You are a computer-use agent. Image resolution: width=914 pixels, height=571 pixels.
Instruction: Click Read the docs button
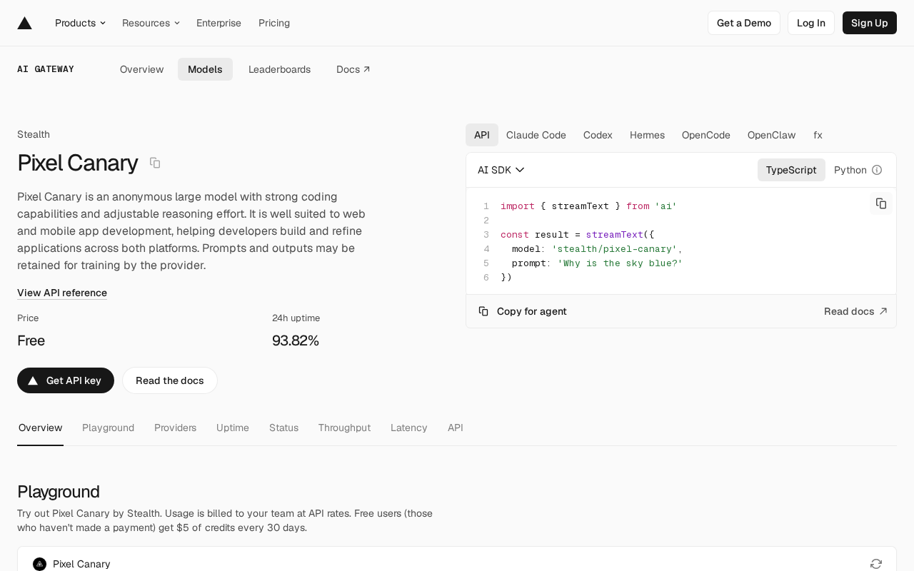tap(170, 380)
